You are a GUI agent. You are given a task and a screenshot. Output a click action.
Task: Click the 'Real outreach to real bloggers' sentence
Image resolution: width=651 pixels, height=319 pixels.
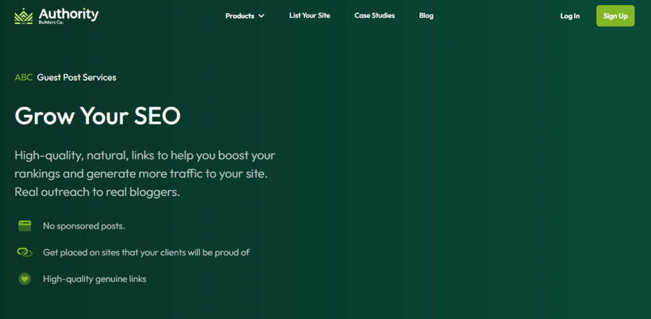pyautogui.click(x=97, y=192)
